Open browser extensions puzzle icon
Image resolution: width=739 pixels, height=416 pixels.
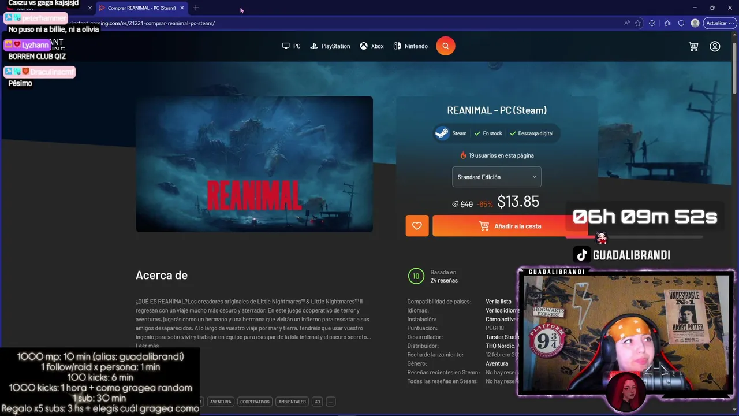pyautogui.click(x=652, y=23)
